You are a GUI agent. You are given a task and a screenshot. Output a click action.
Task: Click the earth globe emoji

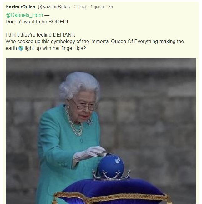21,48
